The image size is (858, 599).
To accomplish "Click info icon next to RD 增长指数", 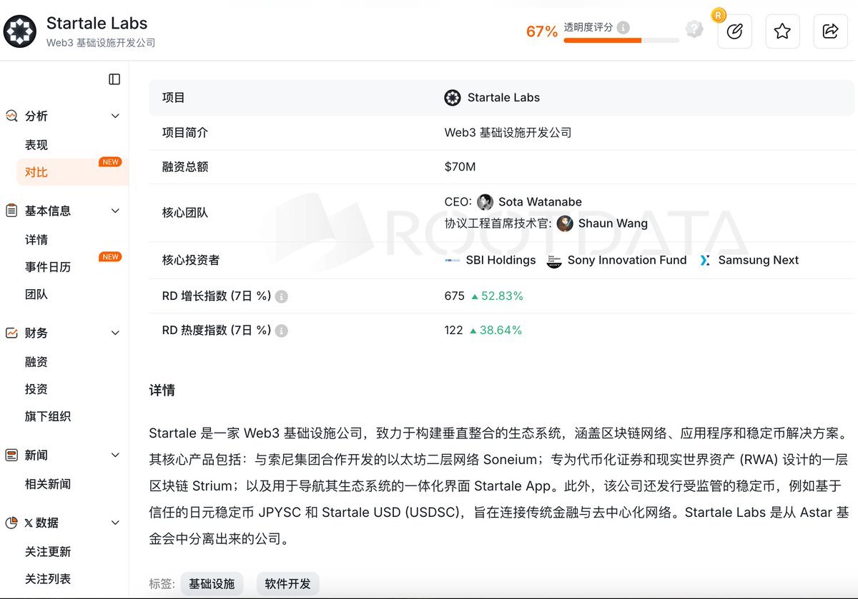I will pos(282,296).
